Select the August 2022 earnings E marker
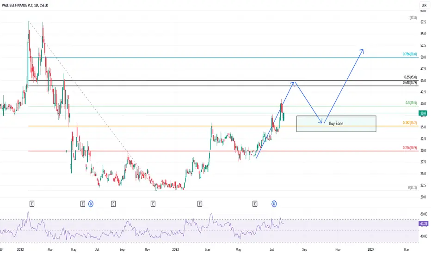Image resolution: width=431 pixels, height=254 pixels. click(113, 204)
